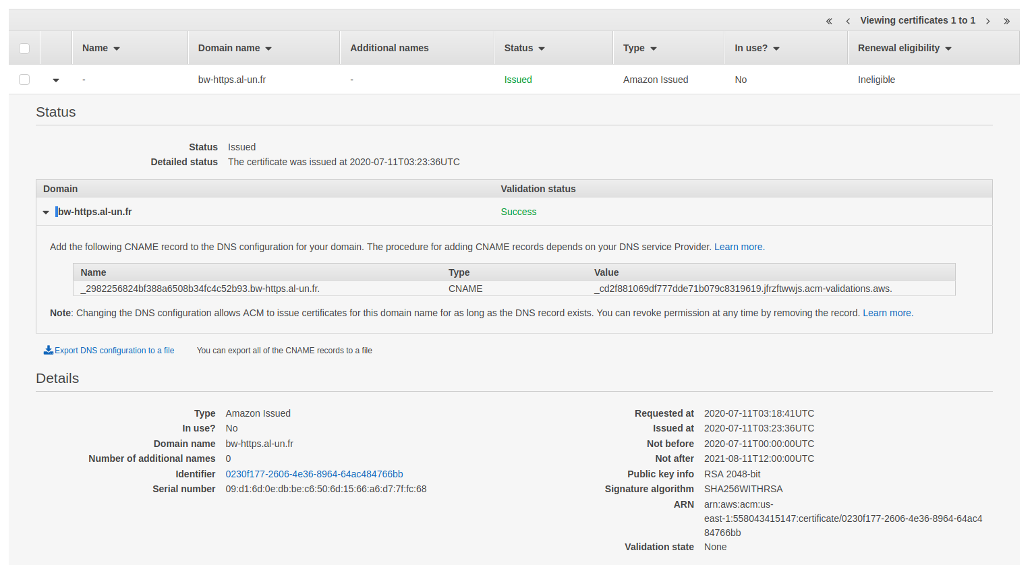
Task: Sort by Name column
Action: tap(101, 49)
